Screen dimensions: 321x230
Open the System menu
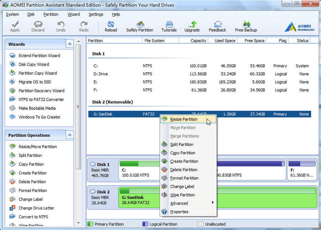12,14
